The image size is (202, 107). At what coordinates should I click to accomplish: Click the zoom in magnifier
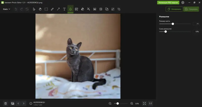(x=132, y=103)
